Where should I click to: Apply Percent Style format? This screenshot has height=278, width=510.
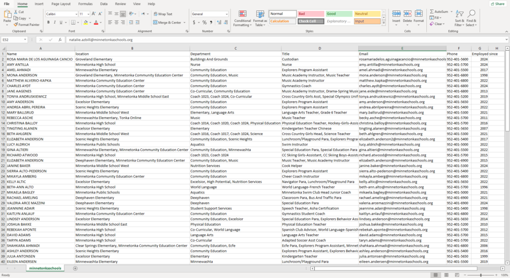coord(205,22)
